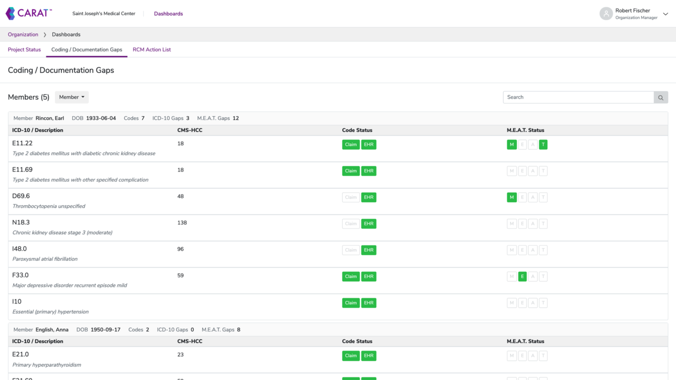Click the EHR badge for I48.0

click(369, 250)
